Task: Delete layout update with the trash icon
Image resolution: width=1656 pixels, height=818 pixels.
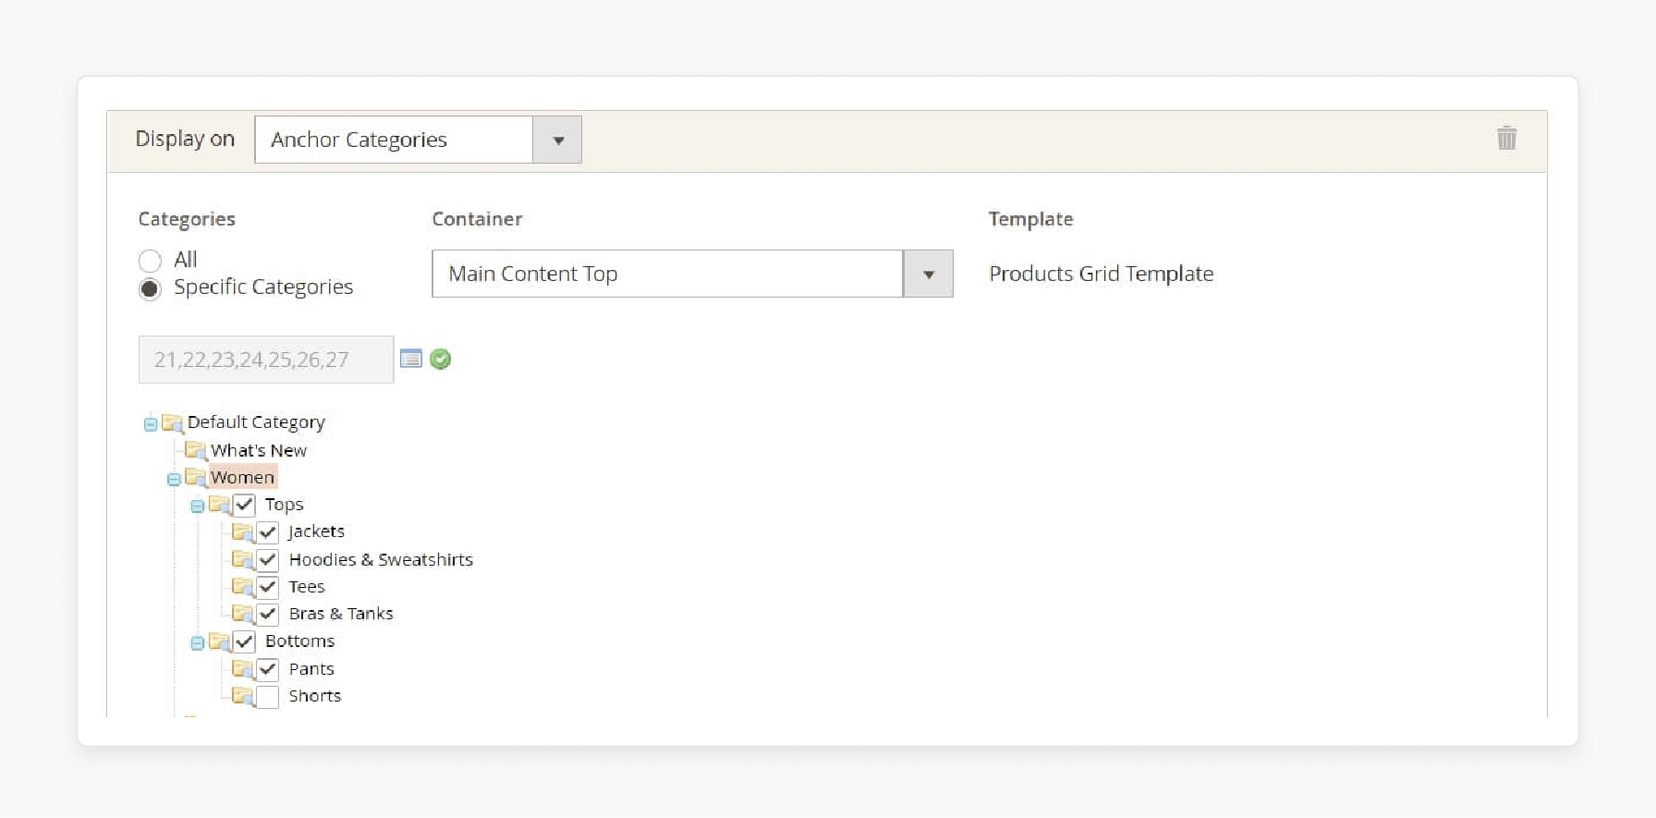Action: tap(1506, 138)
